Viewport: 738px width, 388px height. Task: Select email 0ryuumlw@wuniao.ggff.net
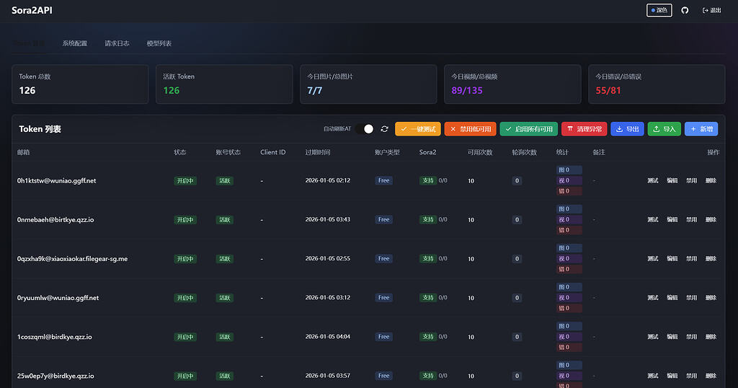pos(58,298)
